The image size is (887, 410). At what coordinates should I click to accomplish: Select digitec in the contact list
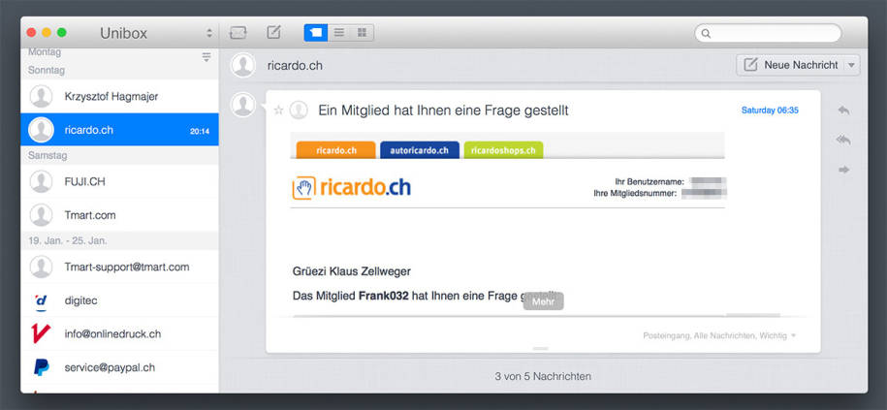tap(119, 300)
